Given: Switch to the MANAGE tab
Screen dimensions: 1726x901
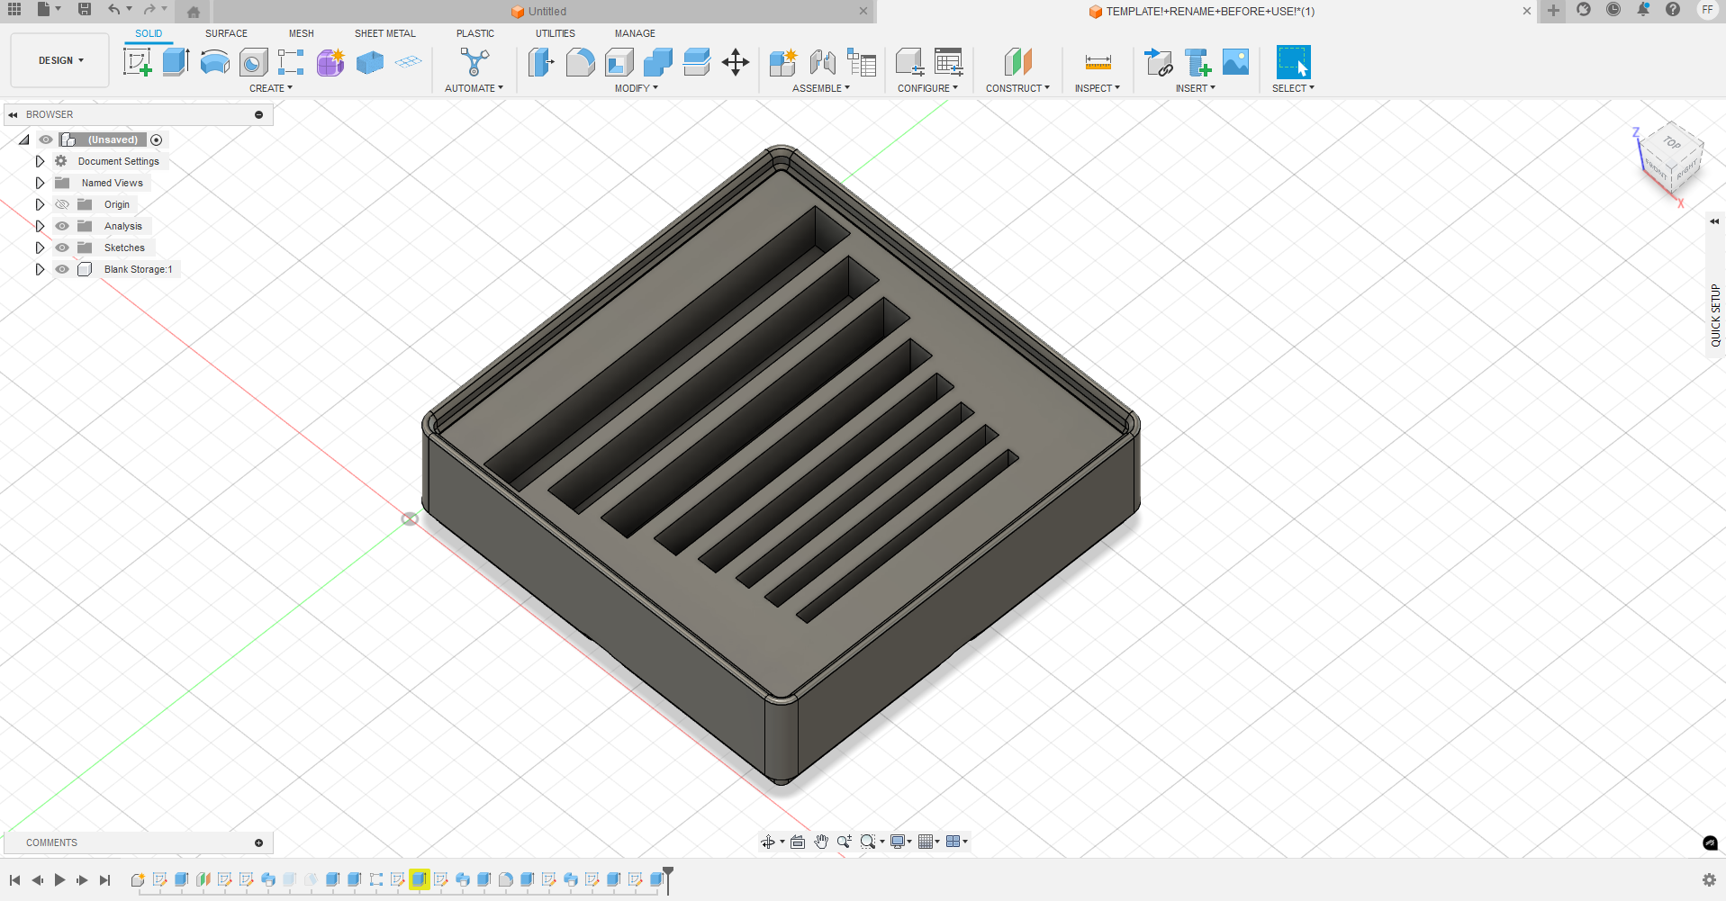Looking at the screenshot, I should tap(635, 33).
